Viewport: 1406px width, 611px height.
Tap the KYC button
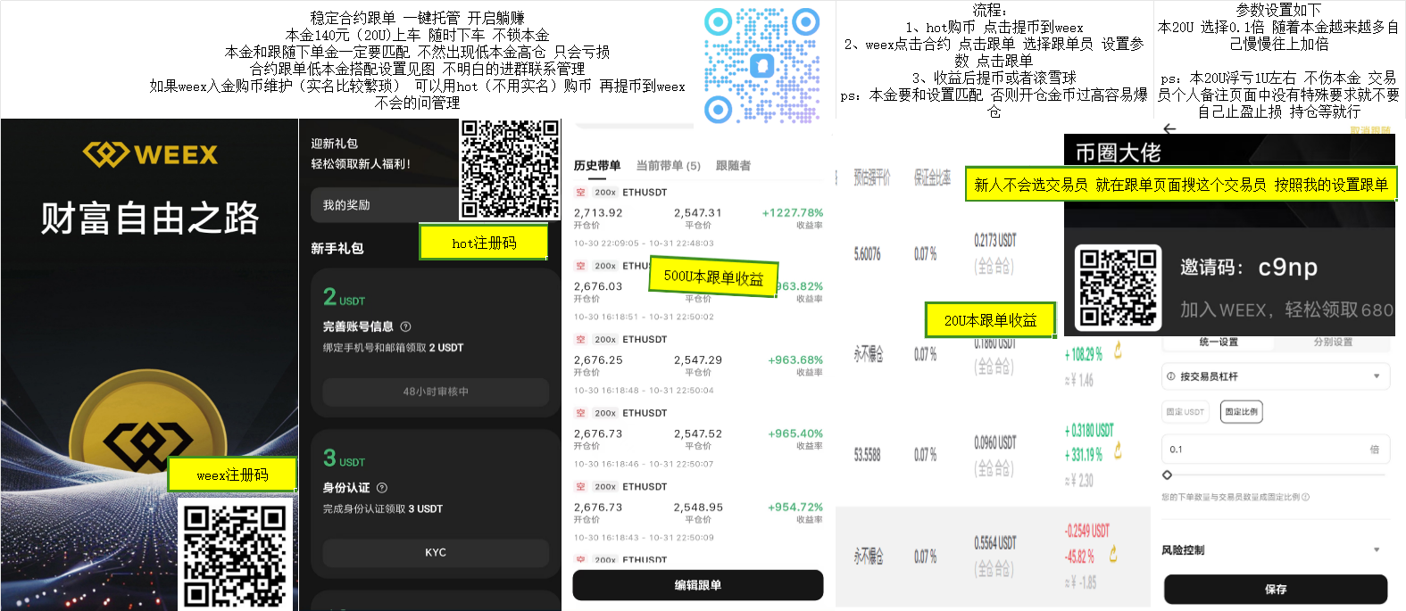pos(436,553)
